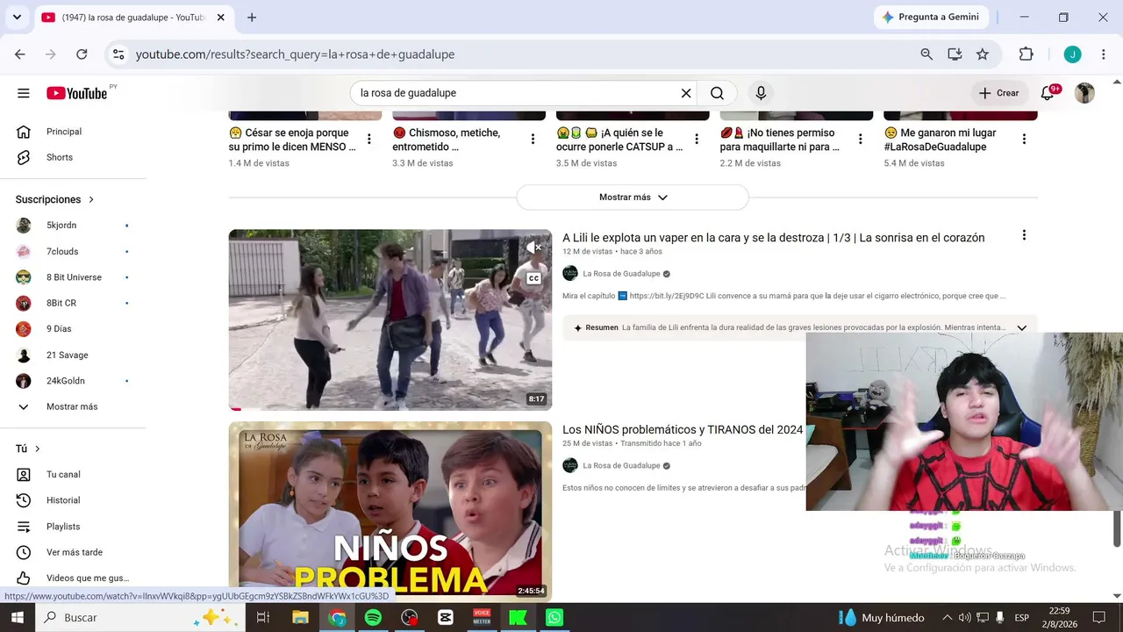Go back with the browser back arrow
The width and height of the screenshot is (1123, 632).
[20, 54]
